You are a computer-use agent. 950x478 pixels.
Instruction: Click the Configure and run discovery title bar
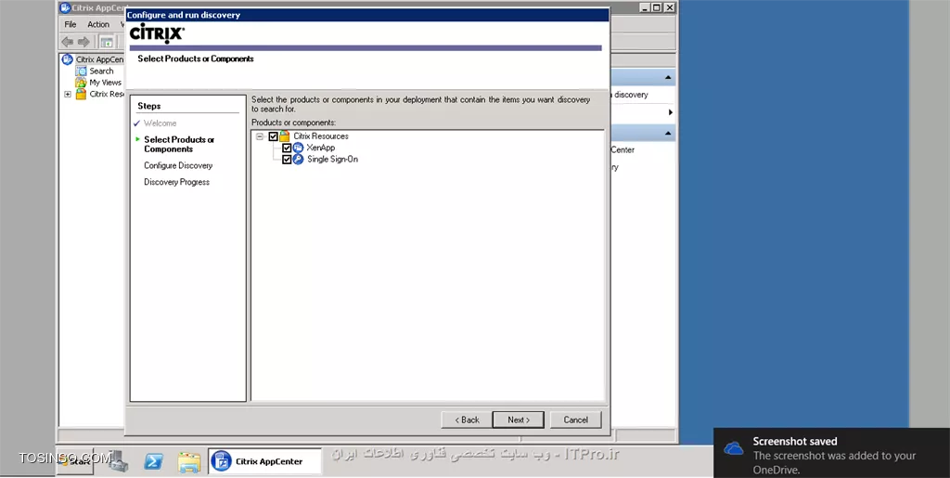[x=366, y=15]
